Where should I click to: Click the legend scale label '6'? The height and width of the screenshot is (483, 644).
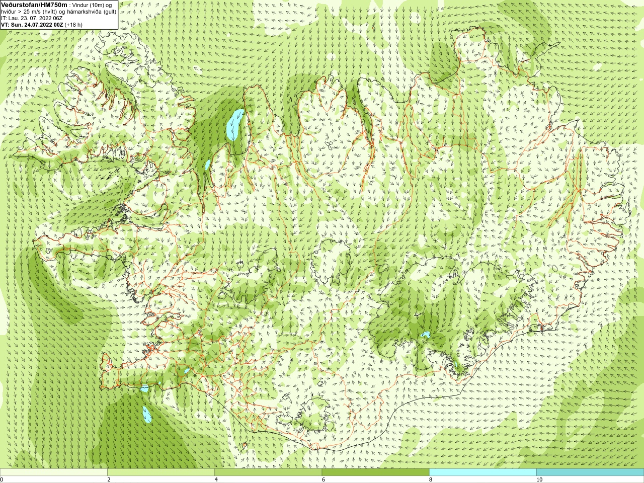pos(323,480)
